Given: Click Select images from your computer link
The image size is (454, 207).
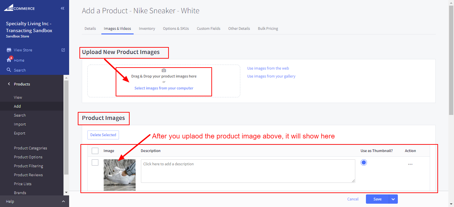Looking at the screenshot, I should coord(164,88).
